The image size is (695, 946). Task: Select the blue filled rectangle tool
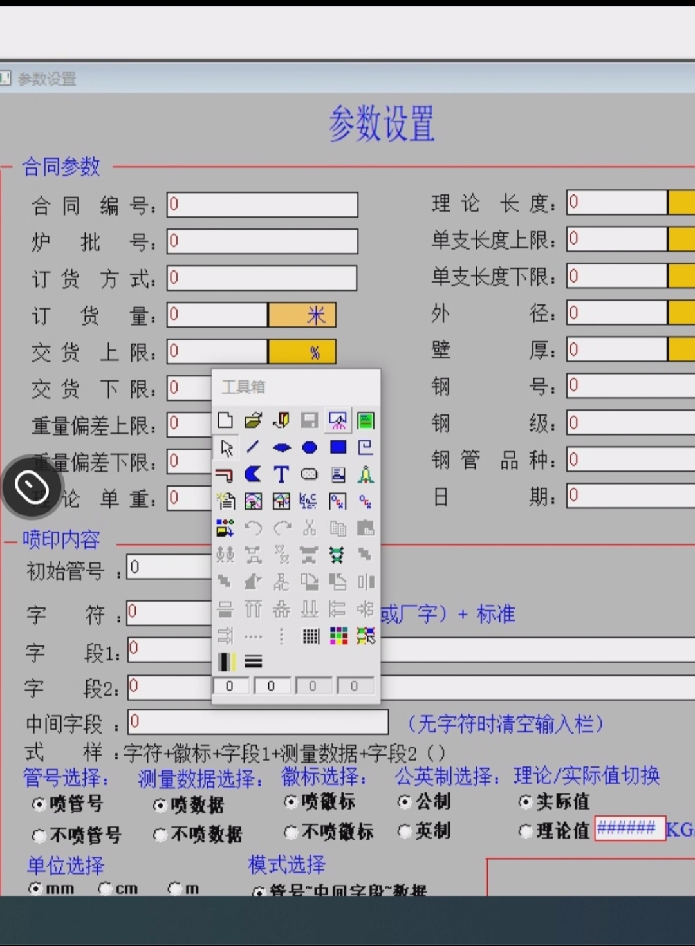[x=338, y=447]
